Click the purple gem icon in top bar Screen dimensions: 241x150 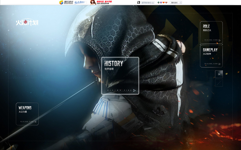[x=161, y=2]
